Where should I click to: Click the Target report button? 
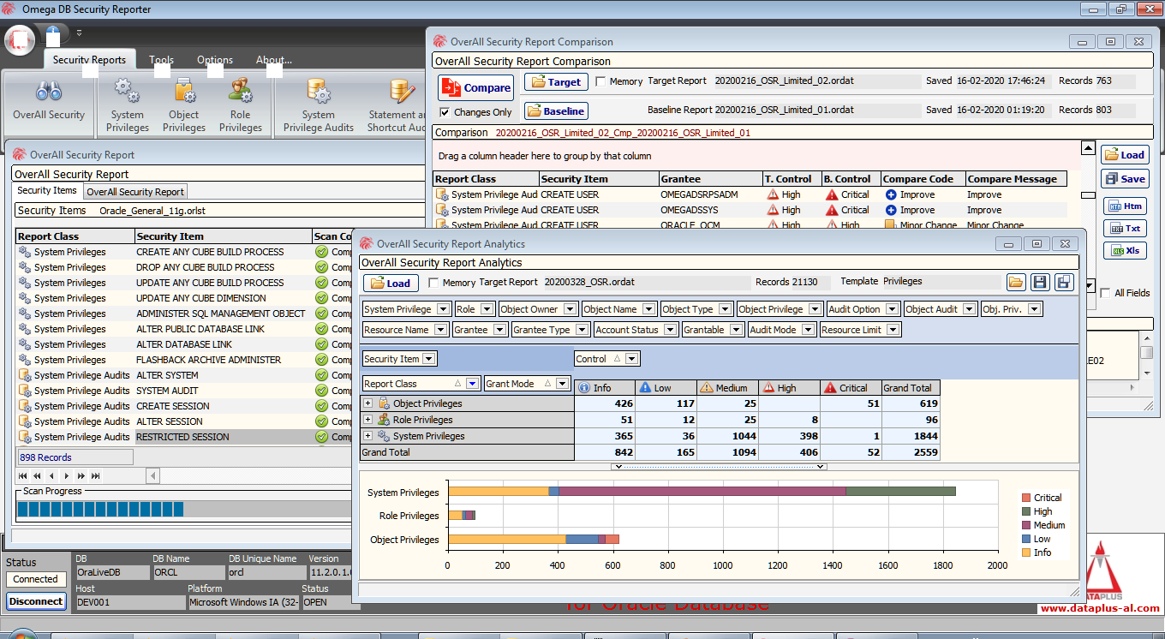coord(556,82)
